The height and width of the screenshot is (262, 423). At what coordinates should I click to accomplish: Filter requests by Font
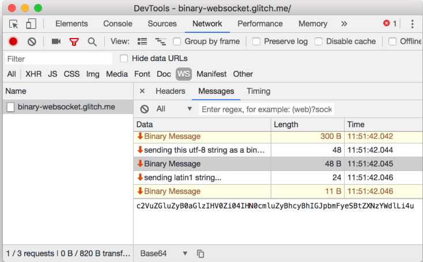pos(142,74)
